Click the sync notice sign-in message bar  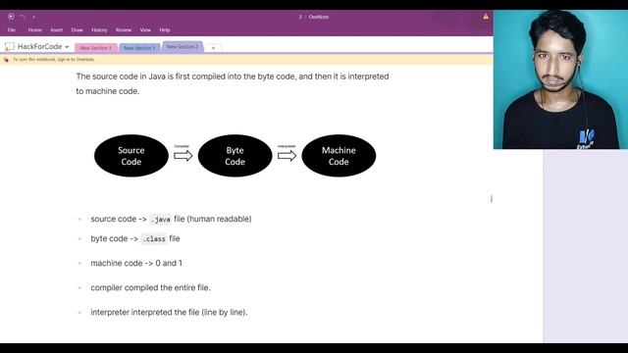tap(246, 60)
